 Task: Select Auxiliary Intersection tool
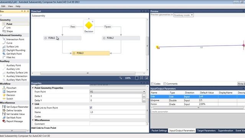coord(17,76)
